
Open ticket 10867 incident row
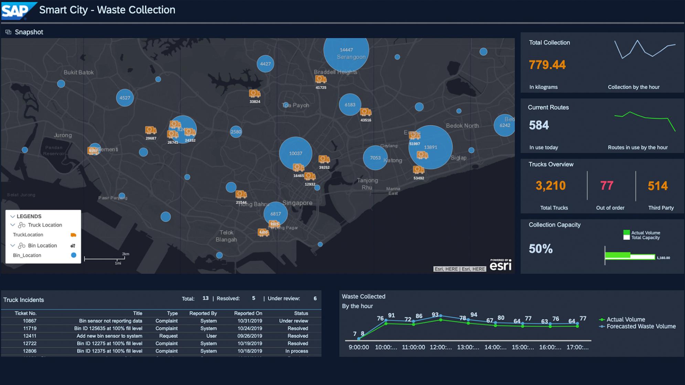click(161, 321)
